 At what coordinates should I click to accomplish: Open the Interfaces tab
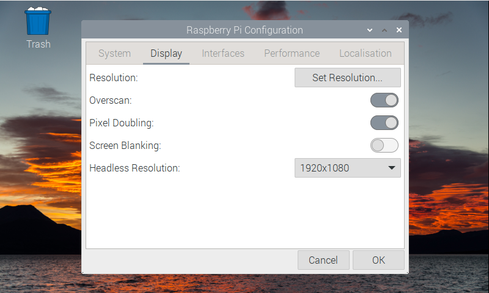[x=223, y=53]
